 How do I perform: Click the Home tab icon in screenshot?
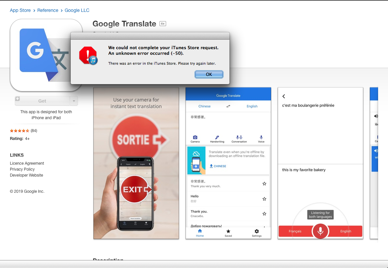click(200, 231)
